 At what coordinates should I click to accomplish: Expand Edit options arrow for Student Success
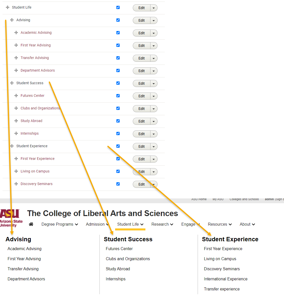coord(153,83)
